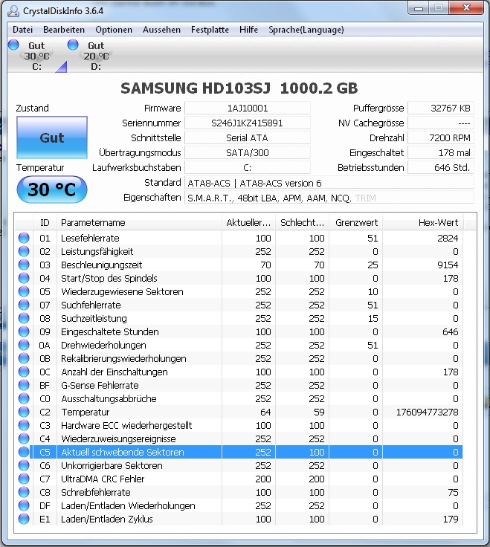Click the Grenzwert column header

click(356, 222)
